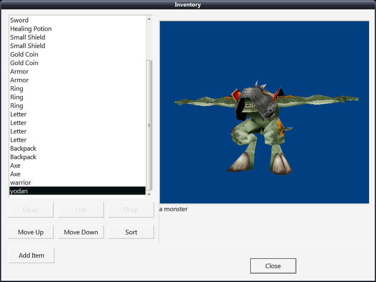Click the 'a monster' description text
Image resolution: width=376 pixels, height=282 pixels.
click(173, 209)
